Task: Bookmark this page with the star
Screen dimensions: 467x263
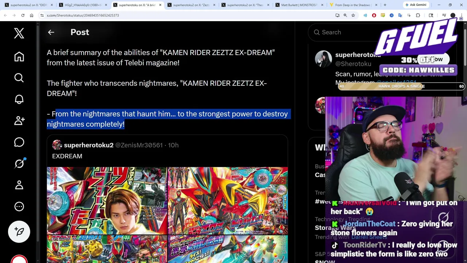Action: point(353,15)
